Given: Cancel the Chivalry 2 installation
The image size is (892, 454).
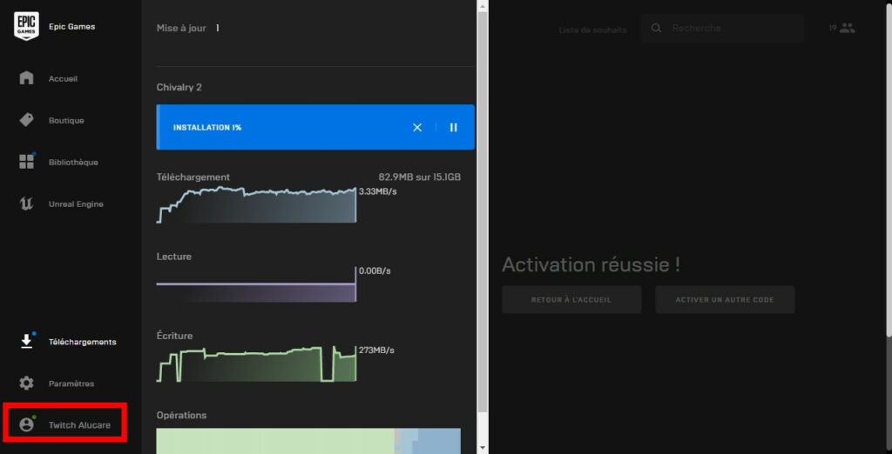Looking at the screenshot, I should click(417, 127).
